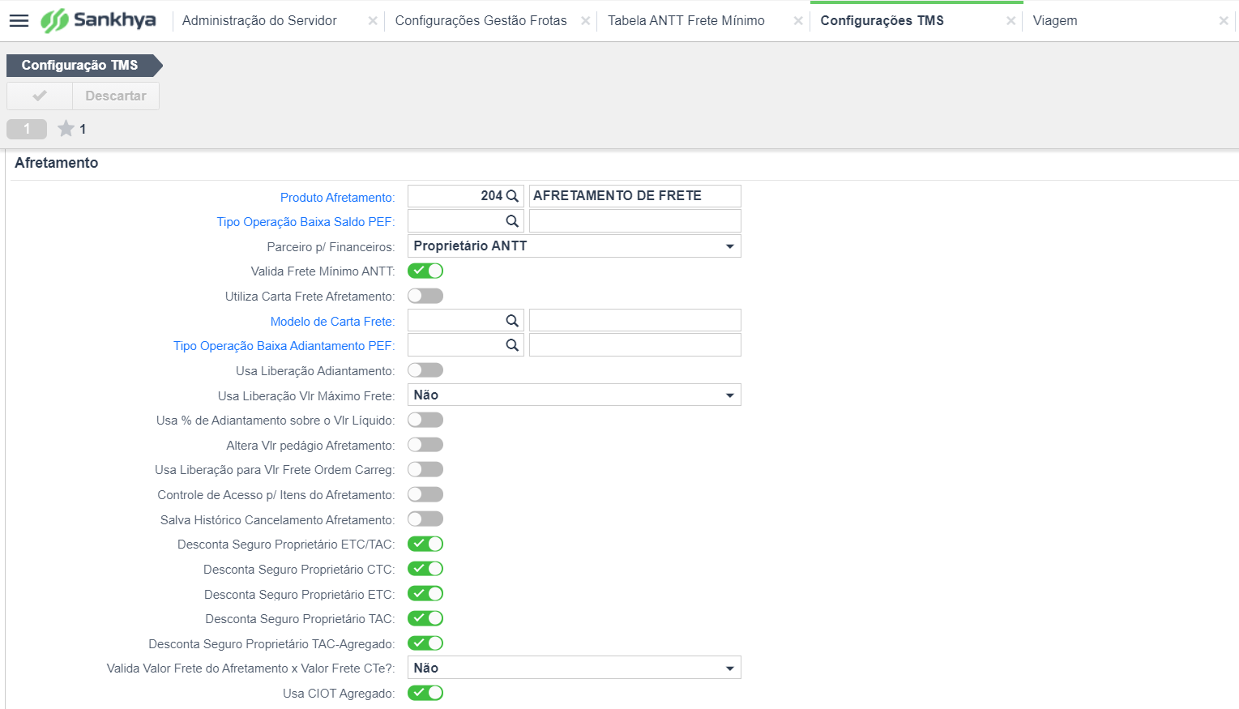This screenshot has height=709, width=1239.
Task: Open Valida Valor Frete x CTe dropdown
Action: point(575,668)
